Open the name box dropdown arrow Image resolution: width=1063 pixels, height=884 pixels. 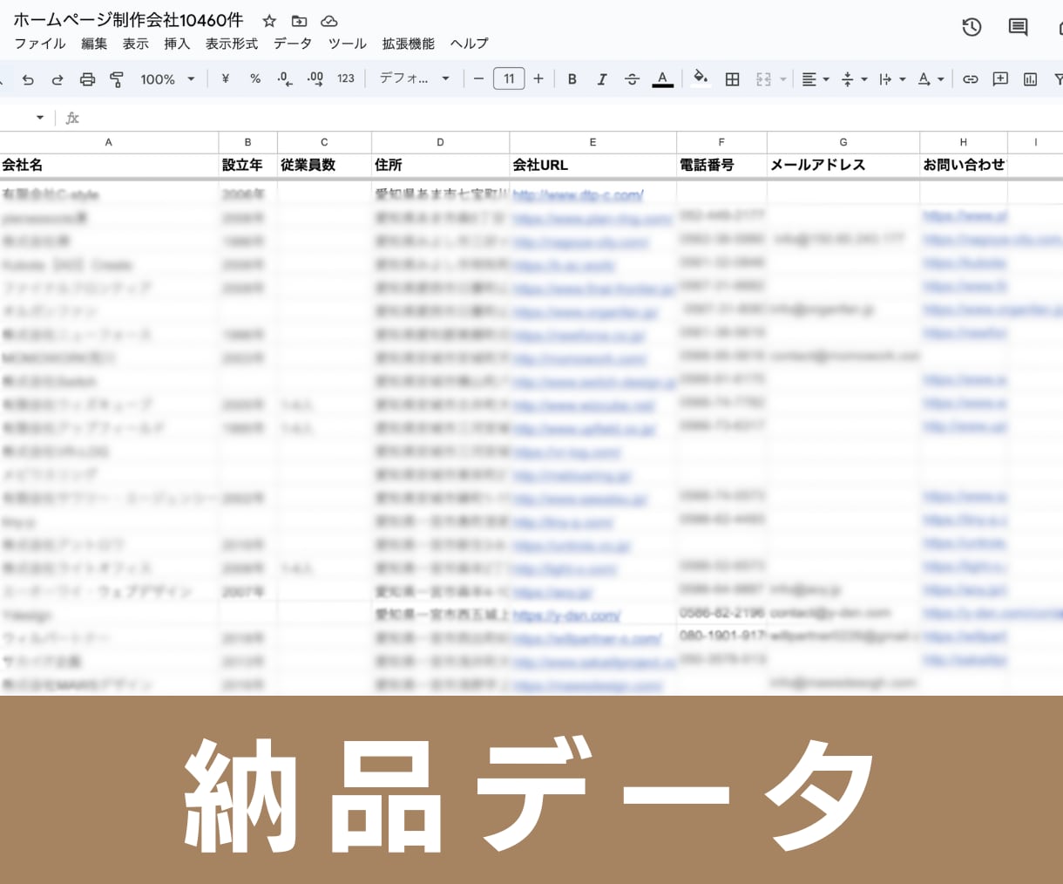tap(40, 118)
